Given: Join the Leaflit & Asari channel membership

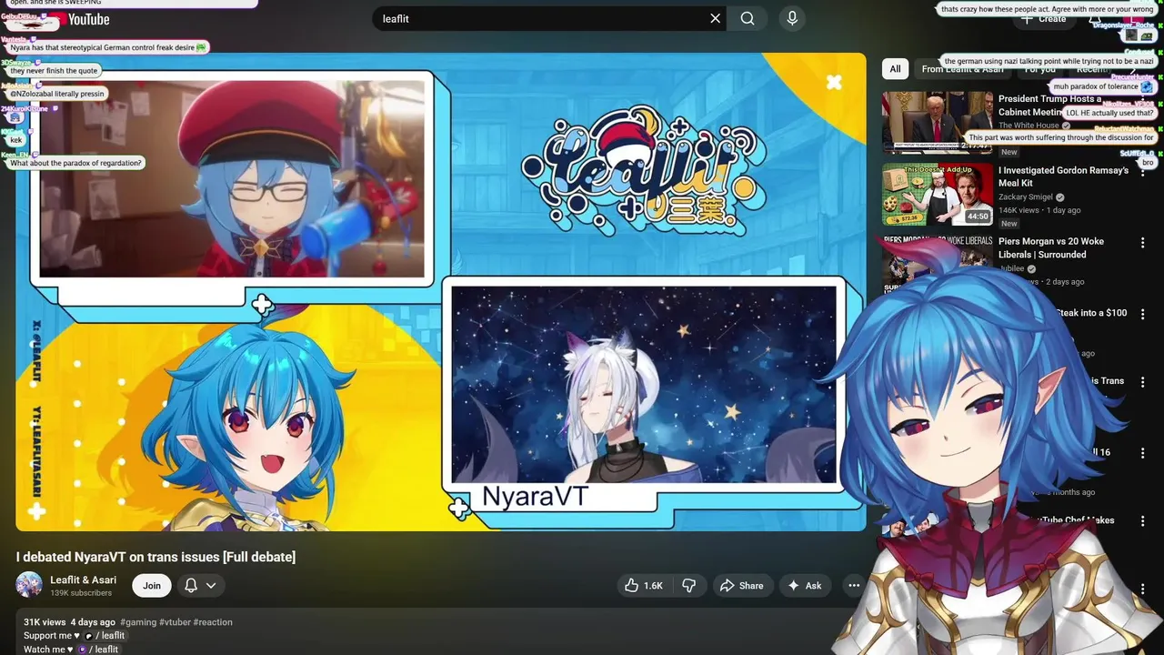Looking at the screenshot, I should (x=152, y=586).
